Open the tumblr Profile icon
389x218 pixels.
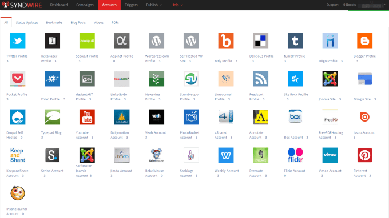(x=295, y=41)
